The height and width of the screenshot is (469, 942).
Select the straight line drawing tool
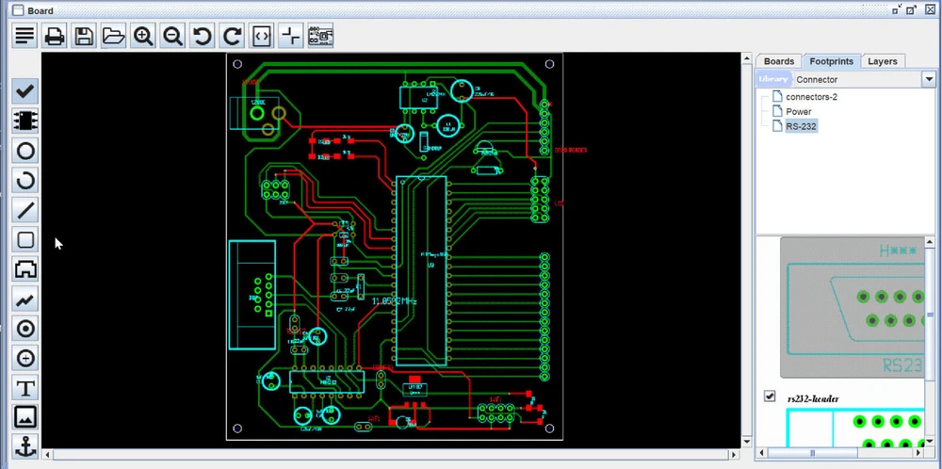coord(25,210)
